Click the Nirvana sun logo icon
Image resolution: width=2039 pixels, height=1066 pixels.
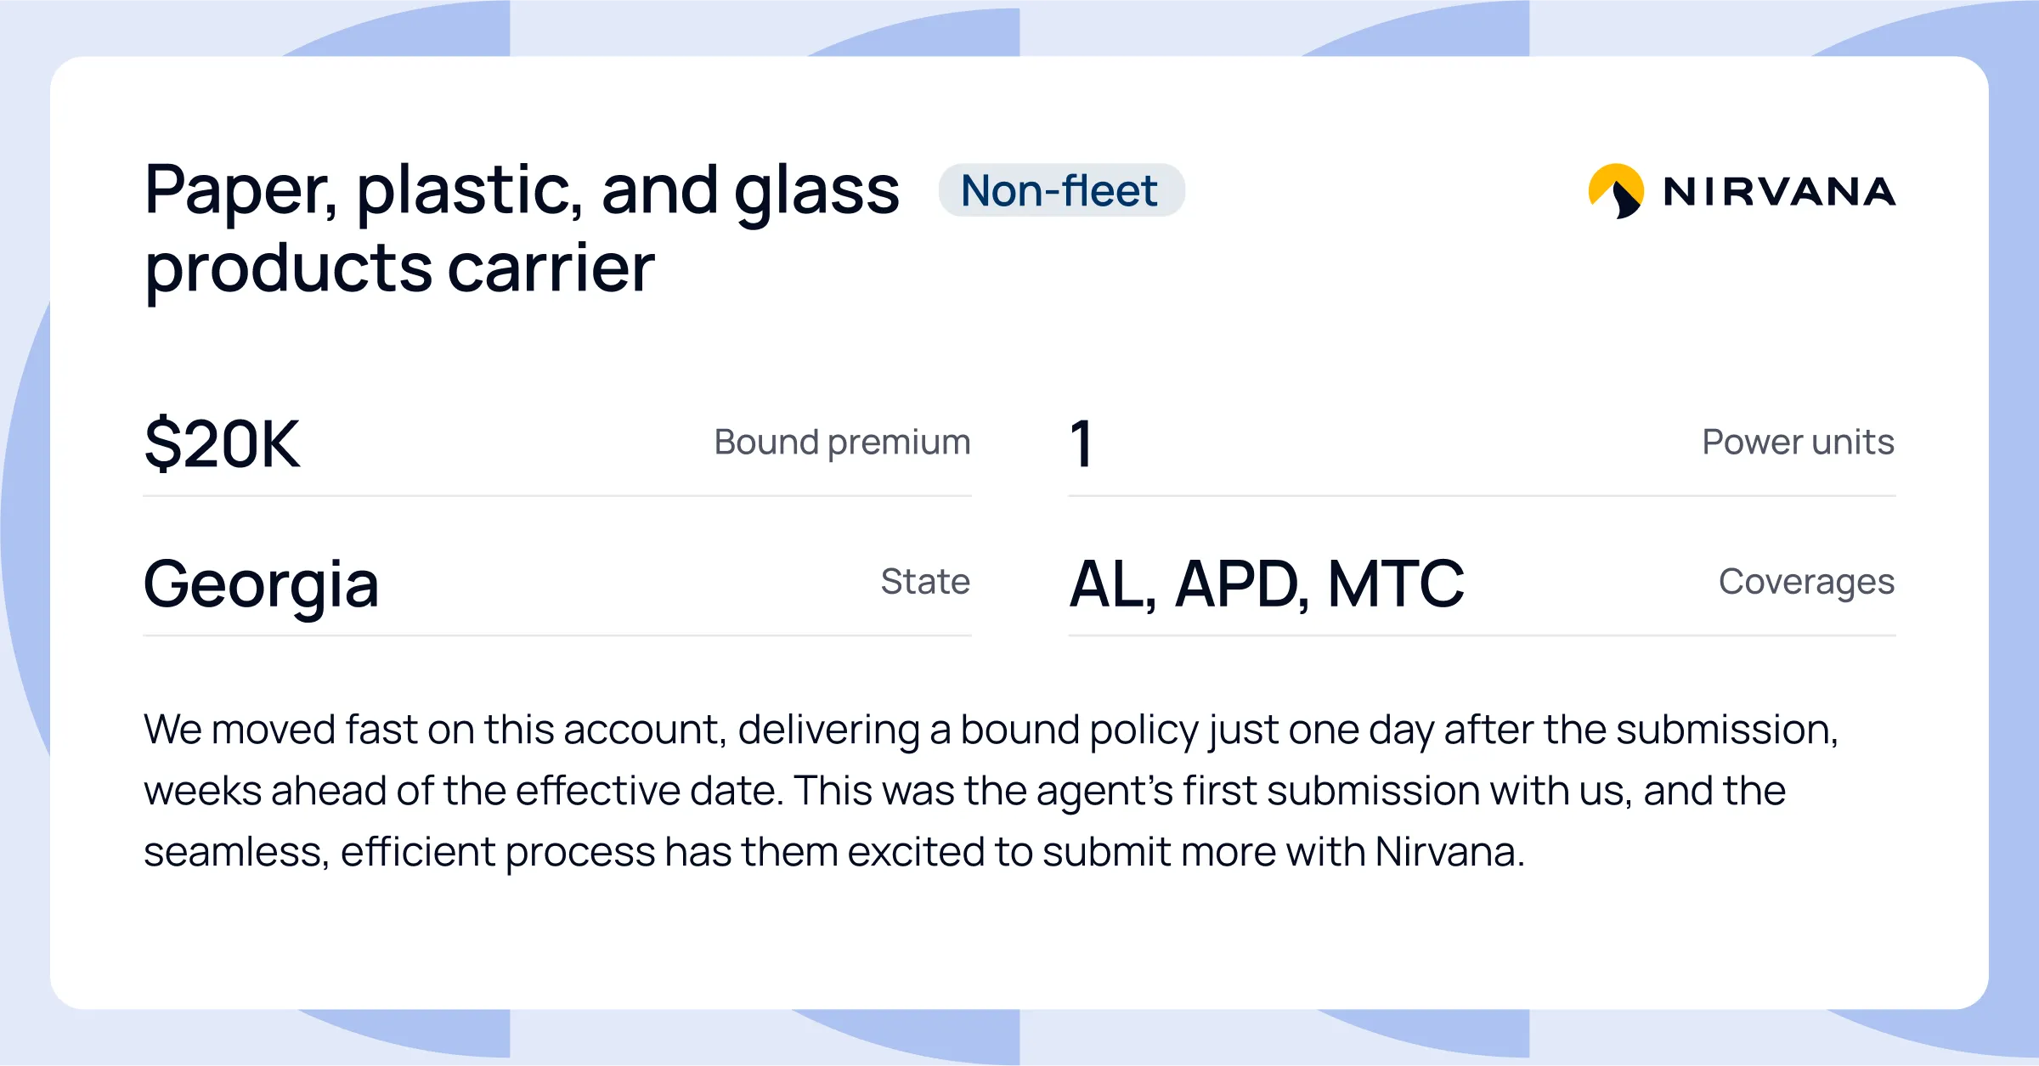tap(1616, 191)
